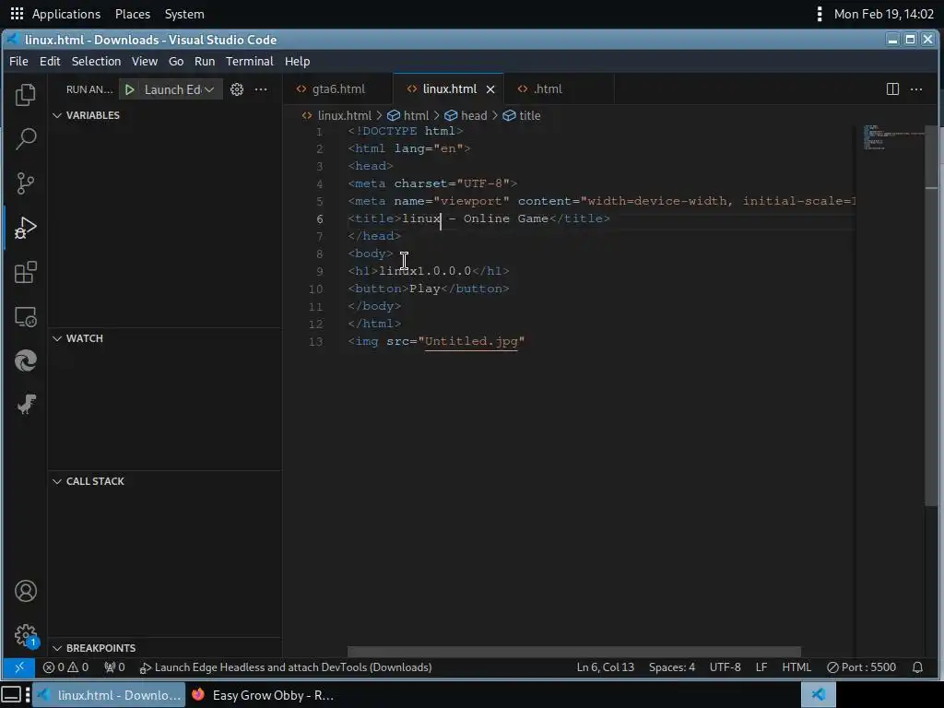This screenshot has height=708, width=944.
Task: Change encoding via UTF-8 status item
Action: pyautogui.click(x=725, y=667)
